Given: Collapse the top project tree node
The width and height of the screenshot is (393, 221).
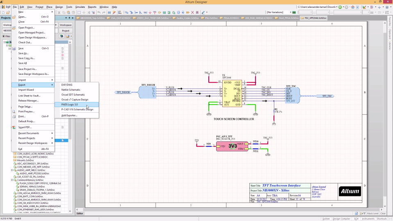Looking at the screenshot, I should pos(5,42).
